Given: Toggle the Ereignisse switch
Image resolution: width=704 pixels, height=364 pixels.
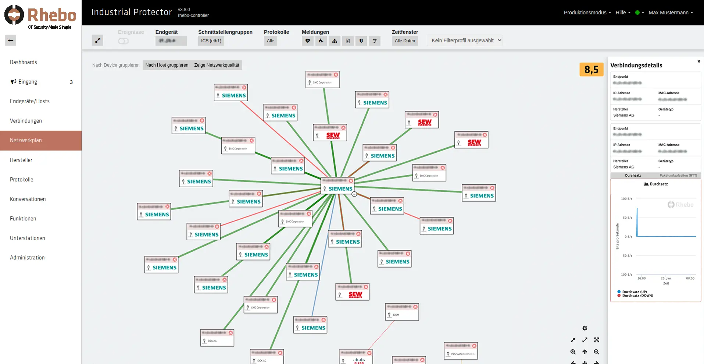Looking at the screenshot, I should point(124,41).
